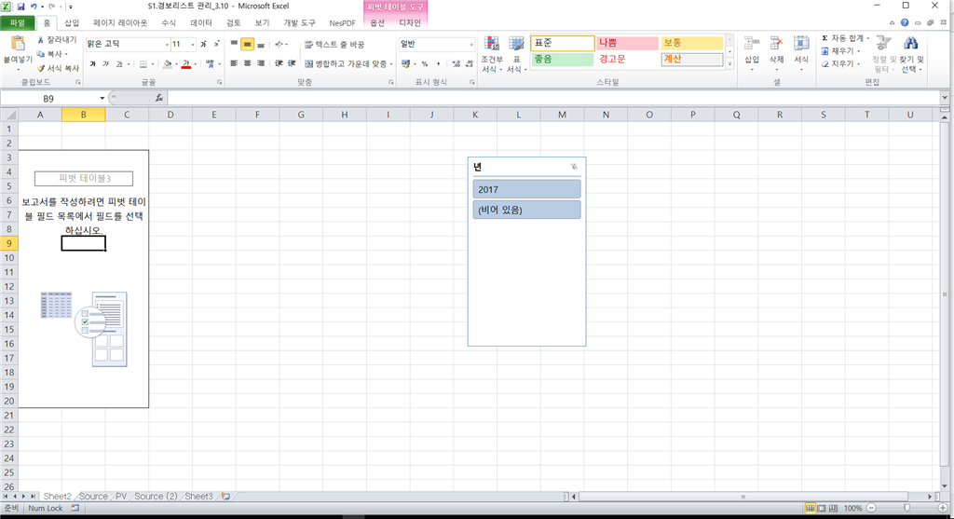Click the Find & Select binoculars icon
The width and height of the screenshot is (954, 519).
(911, 43)
